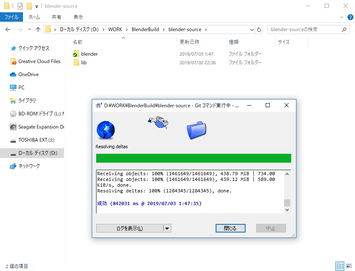Click the 'Resolving deltas' status label
The height and width of the screenshot is (271, 355).
112,147
